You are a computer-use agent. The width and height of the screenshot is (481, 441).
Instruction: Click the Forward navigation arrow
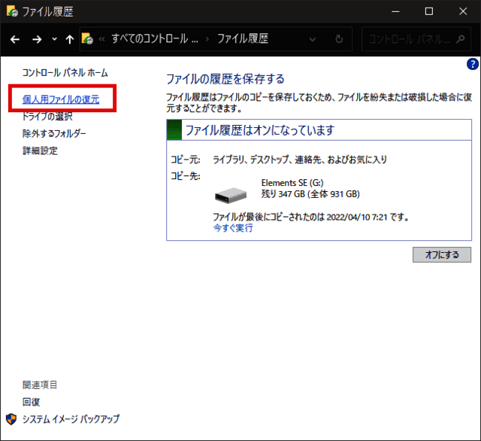(36, 39)
